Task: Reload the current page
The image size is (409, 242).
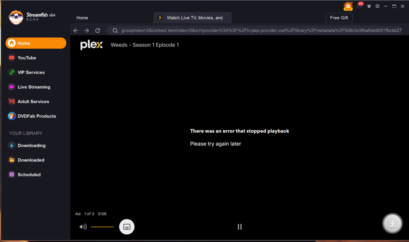Action: pos(98,30)
